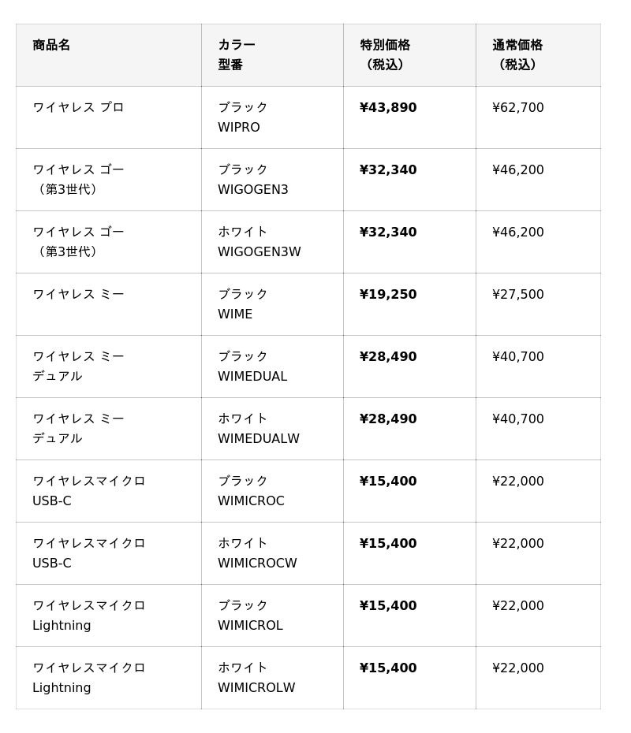Image resolution: width=631 pixels, height=733 pixels.
Task: Click the WIMICROLW model number cell
Action: [x=256, y=688]
